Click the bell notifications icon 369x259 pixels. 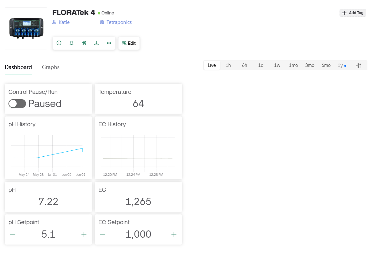tap(71, 43)
